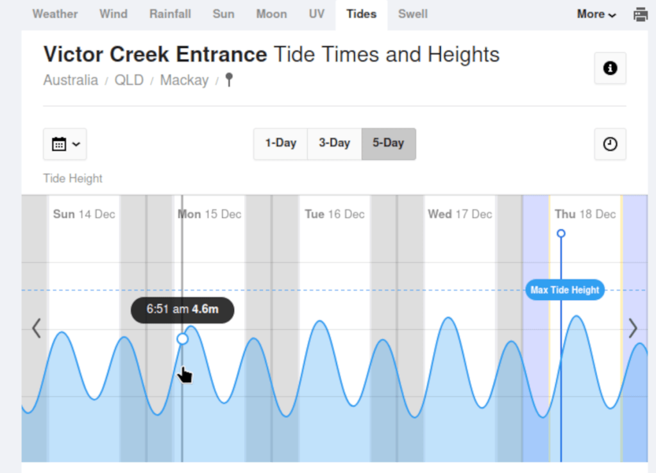Click the location pin icon
This screenshot has height=473, width=656.
(x=229, y=80)
